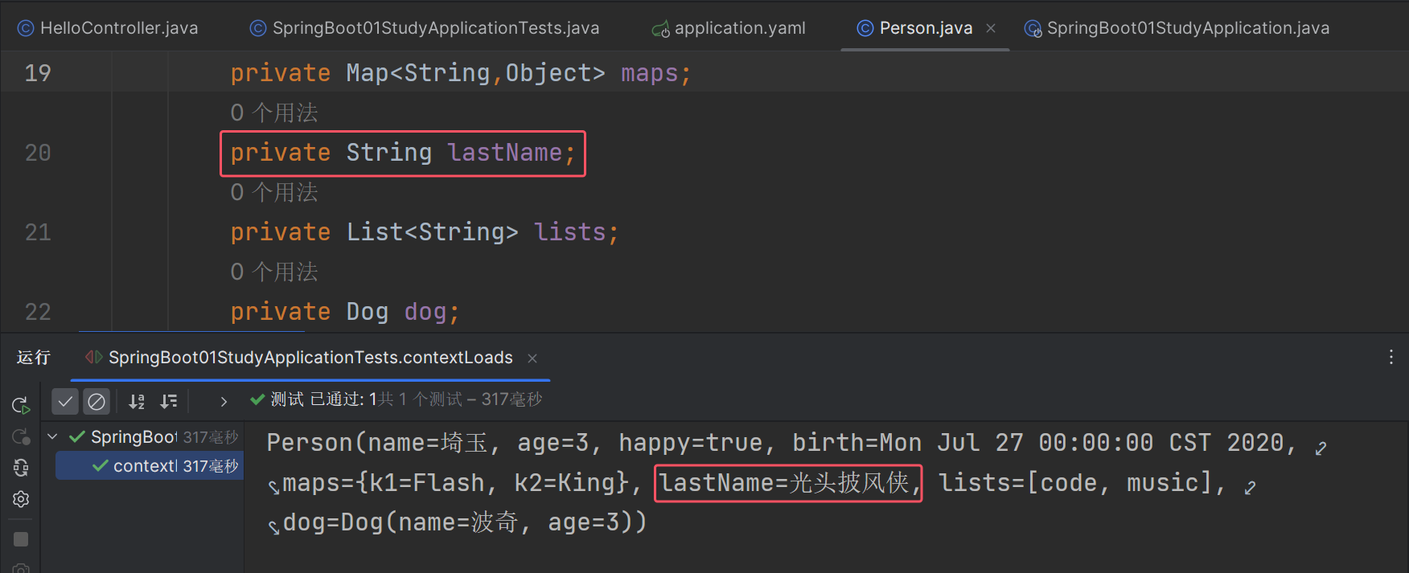Sort tests by duration icon
The height and width of the screenshot is (573, 1409).
pyautogui.click(x=168, y=401)
